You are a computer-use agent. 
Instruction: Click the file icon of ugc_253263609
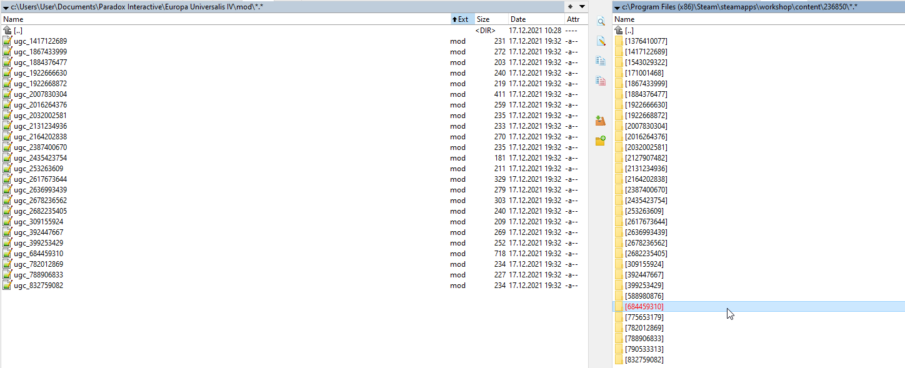(7, 169)
